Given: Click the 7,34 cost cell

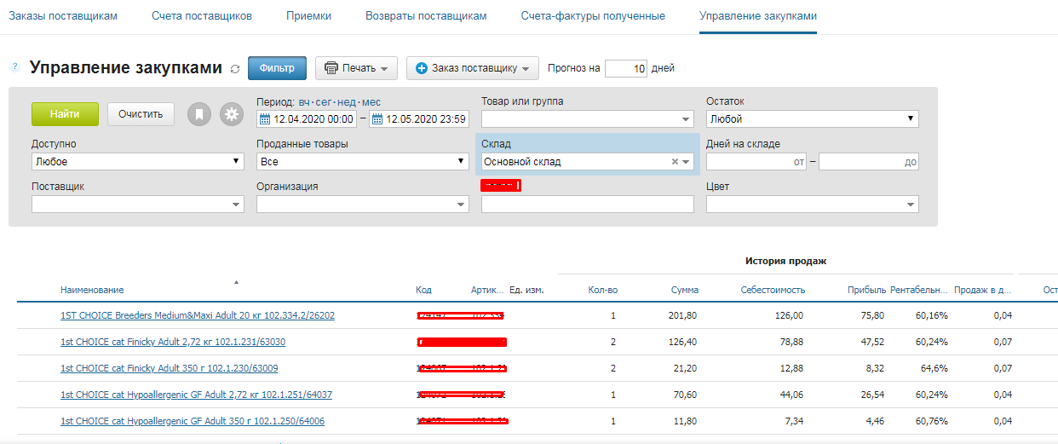Looking at the screenshot, I should [792, 421].
